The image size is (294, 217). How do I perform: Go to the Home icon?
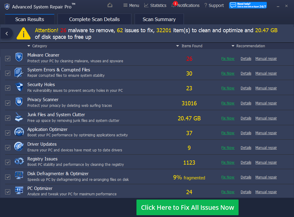pyautogui.click(x=110, y=5)
